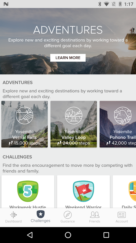The height and width of the screenshot is (243, 136).
Task: Select the Yosemite Pohono Trail adventure card
Action: [x=118, y=124]
